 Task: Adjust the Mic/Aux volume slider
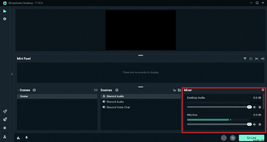coord(219,124)
